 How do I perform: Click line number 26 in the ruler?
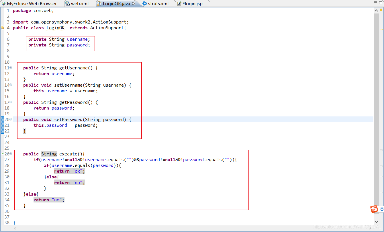click(x=7, y=154)
